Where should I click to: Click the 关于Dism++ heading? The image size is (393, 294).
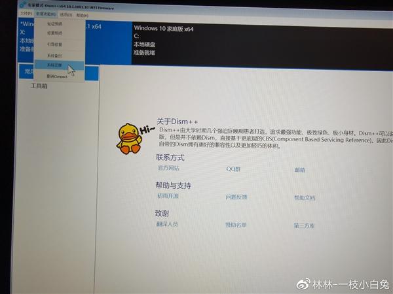[x=177, y=122]
